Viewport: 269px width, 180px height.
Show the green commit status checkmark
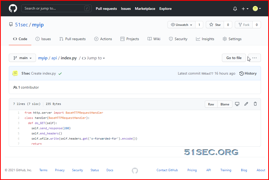coord(60,74)
